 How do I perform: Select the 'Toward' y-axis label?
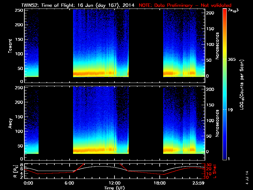10,45
